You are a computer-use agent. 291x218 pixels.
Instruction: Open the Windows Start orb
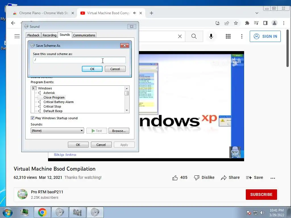(7, 212)
